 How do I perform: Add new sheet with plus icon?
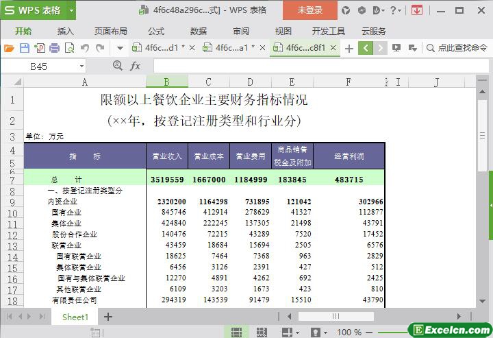pyautogui.click(x=108, y=317)
